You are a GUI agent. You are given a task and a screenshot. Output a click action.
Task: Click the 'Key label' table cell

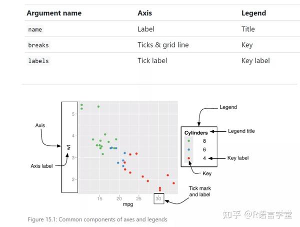255,61
